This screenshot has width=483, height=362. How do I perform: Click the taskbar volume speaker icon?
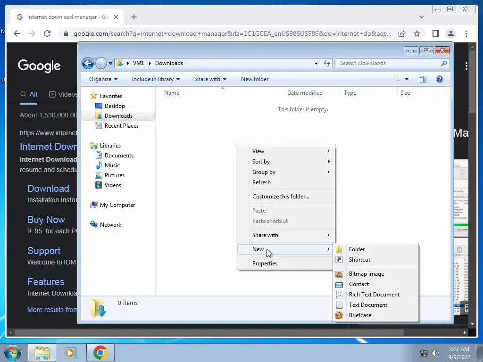435,353
